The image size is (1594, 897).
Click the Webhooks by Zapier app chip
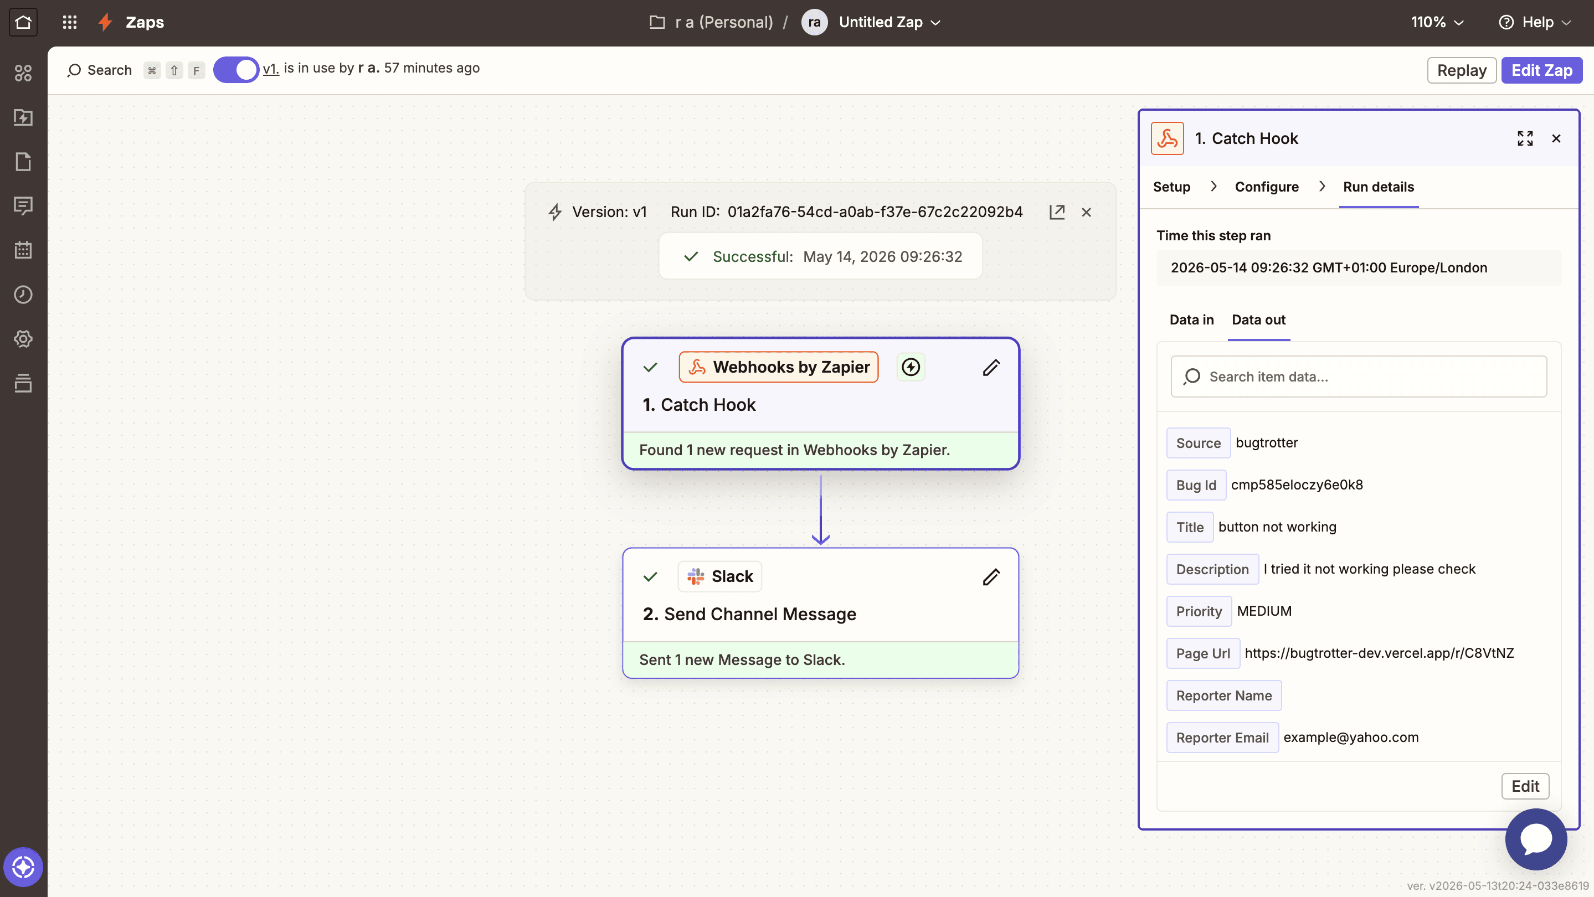(778, 367)
